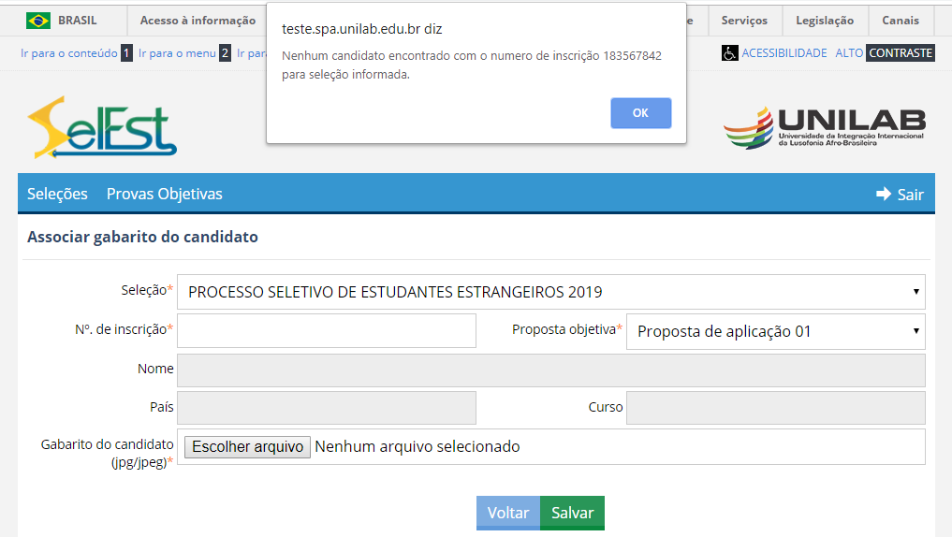Image resolution: width=952 pixels, height=537 pixels.
Task: Follow the Ir para o conteúdo link
Action: coord(69,53)
